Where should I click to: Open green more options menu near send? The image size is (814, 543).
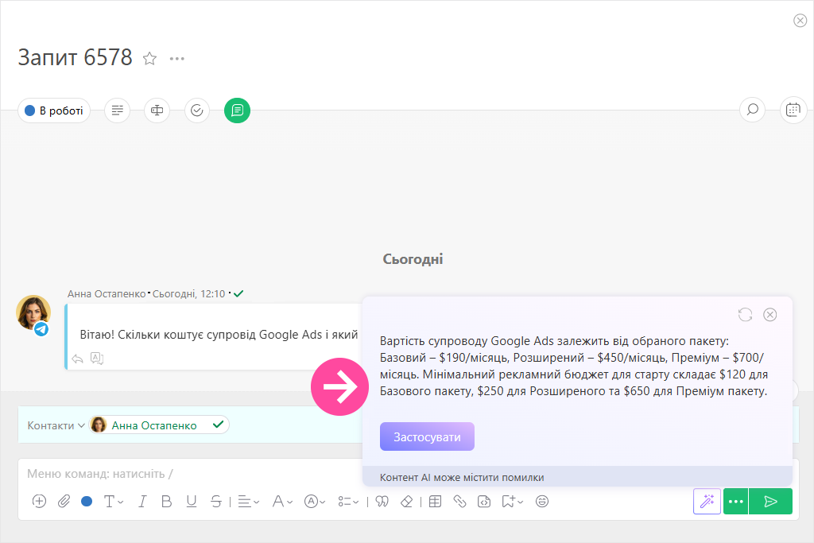[736, 502]
